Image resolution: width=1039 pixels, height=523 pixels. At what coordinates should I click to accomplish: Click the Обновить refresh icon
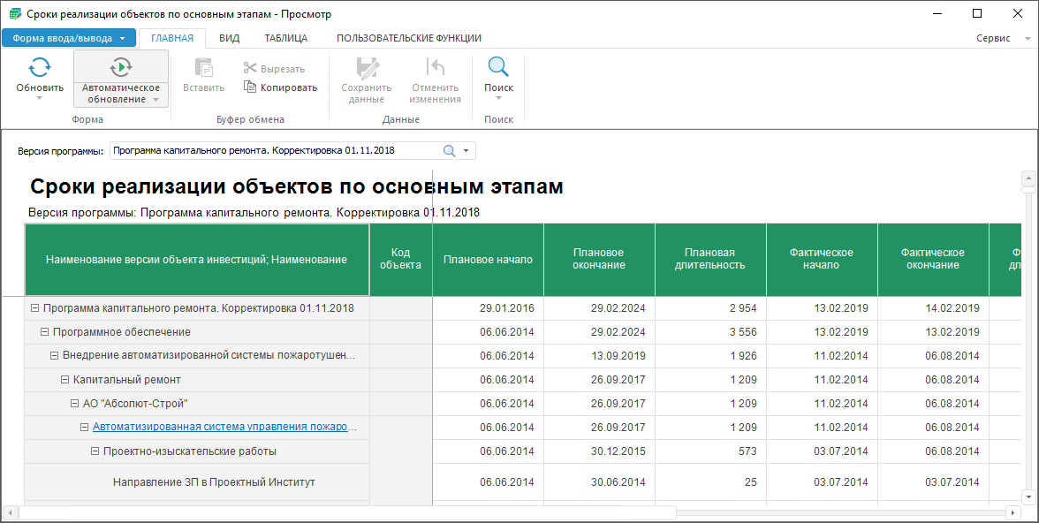(x=40, y=67)
